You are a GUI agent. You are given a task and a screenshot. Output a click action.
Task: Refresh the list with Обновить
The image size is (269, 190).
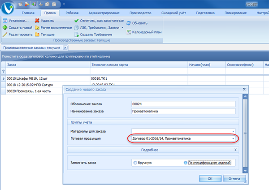click(129, 23)
